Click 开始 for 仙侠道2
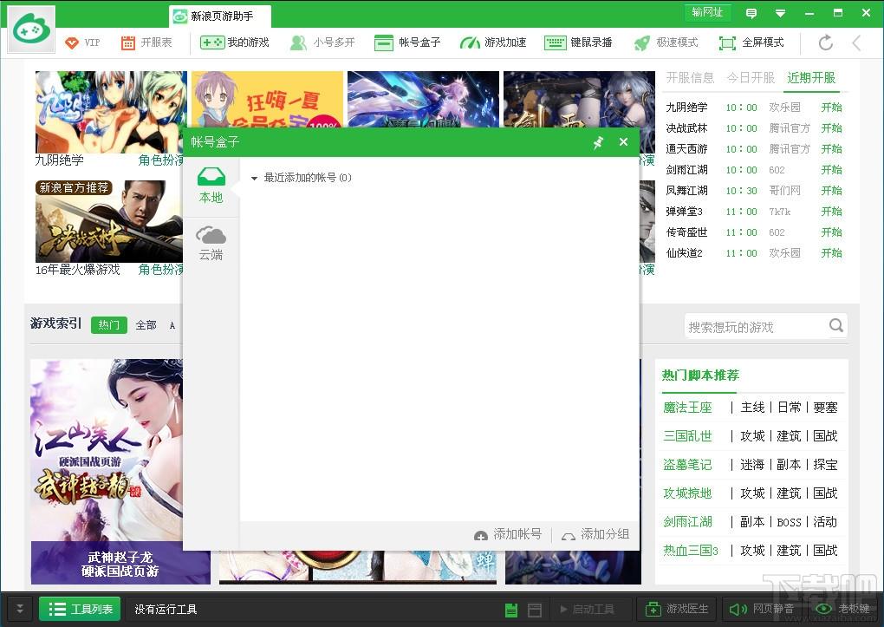 pyautogui.click(x=832, y=253)
